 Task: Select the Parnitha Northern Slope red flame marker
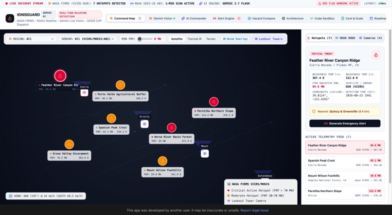click(214, 102)
